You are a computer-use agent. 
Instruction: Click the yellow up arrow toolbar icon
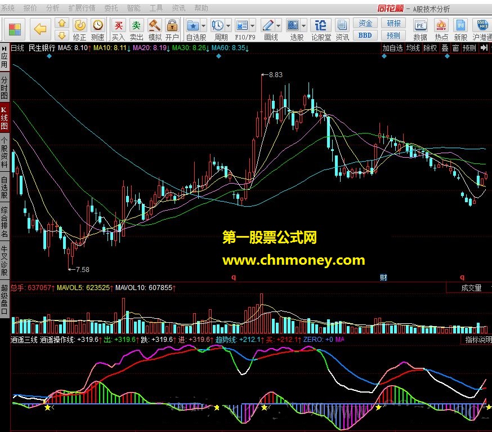[62, 23]
